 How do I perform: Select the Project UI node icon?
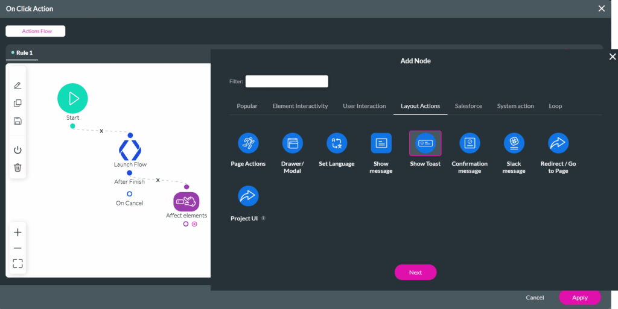point(248,196)
